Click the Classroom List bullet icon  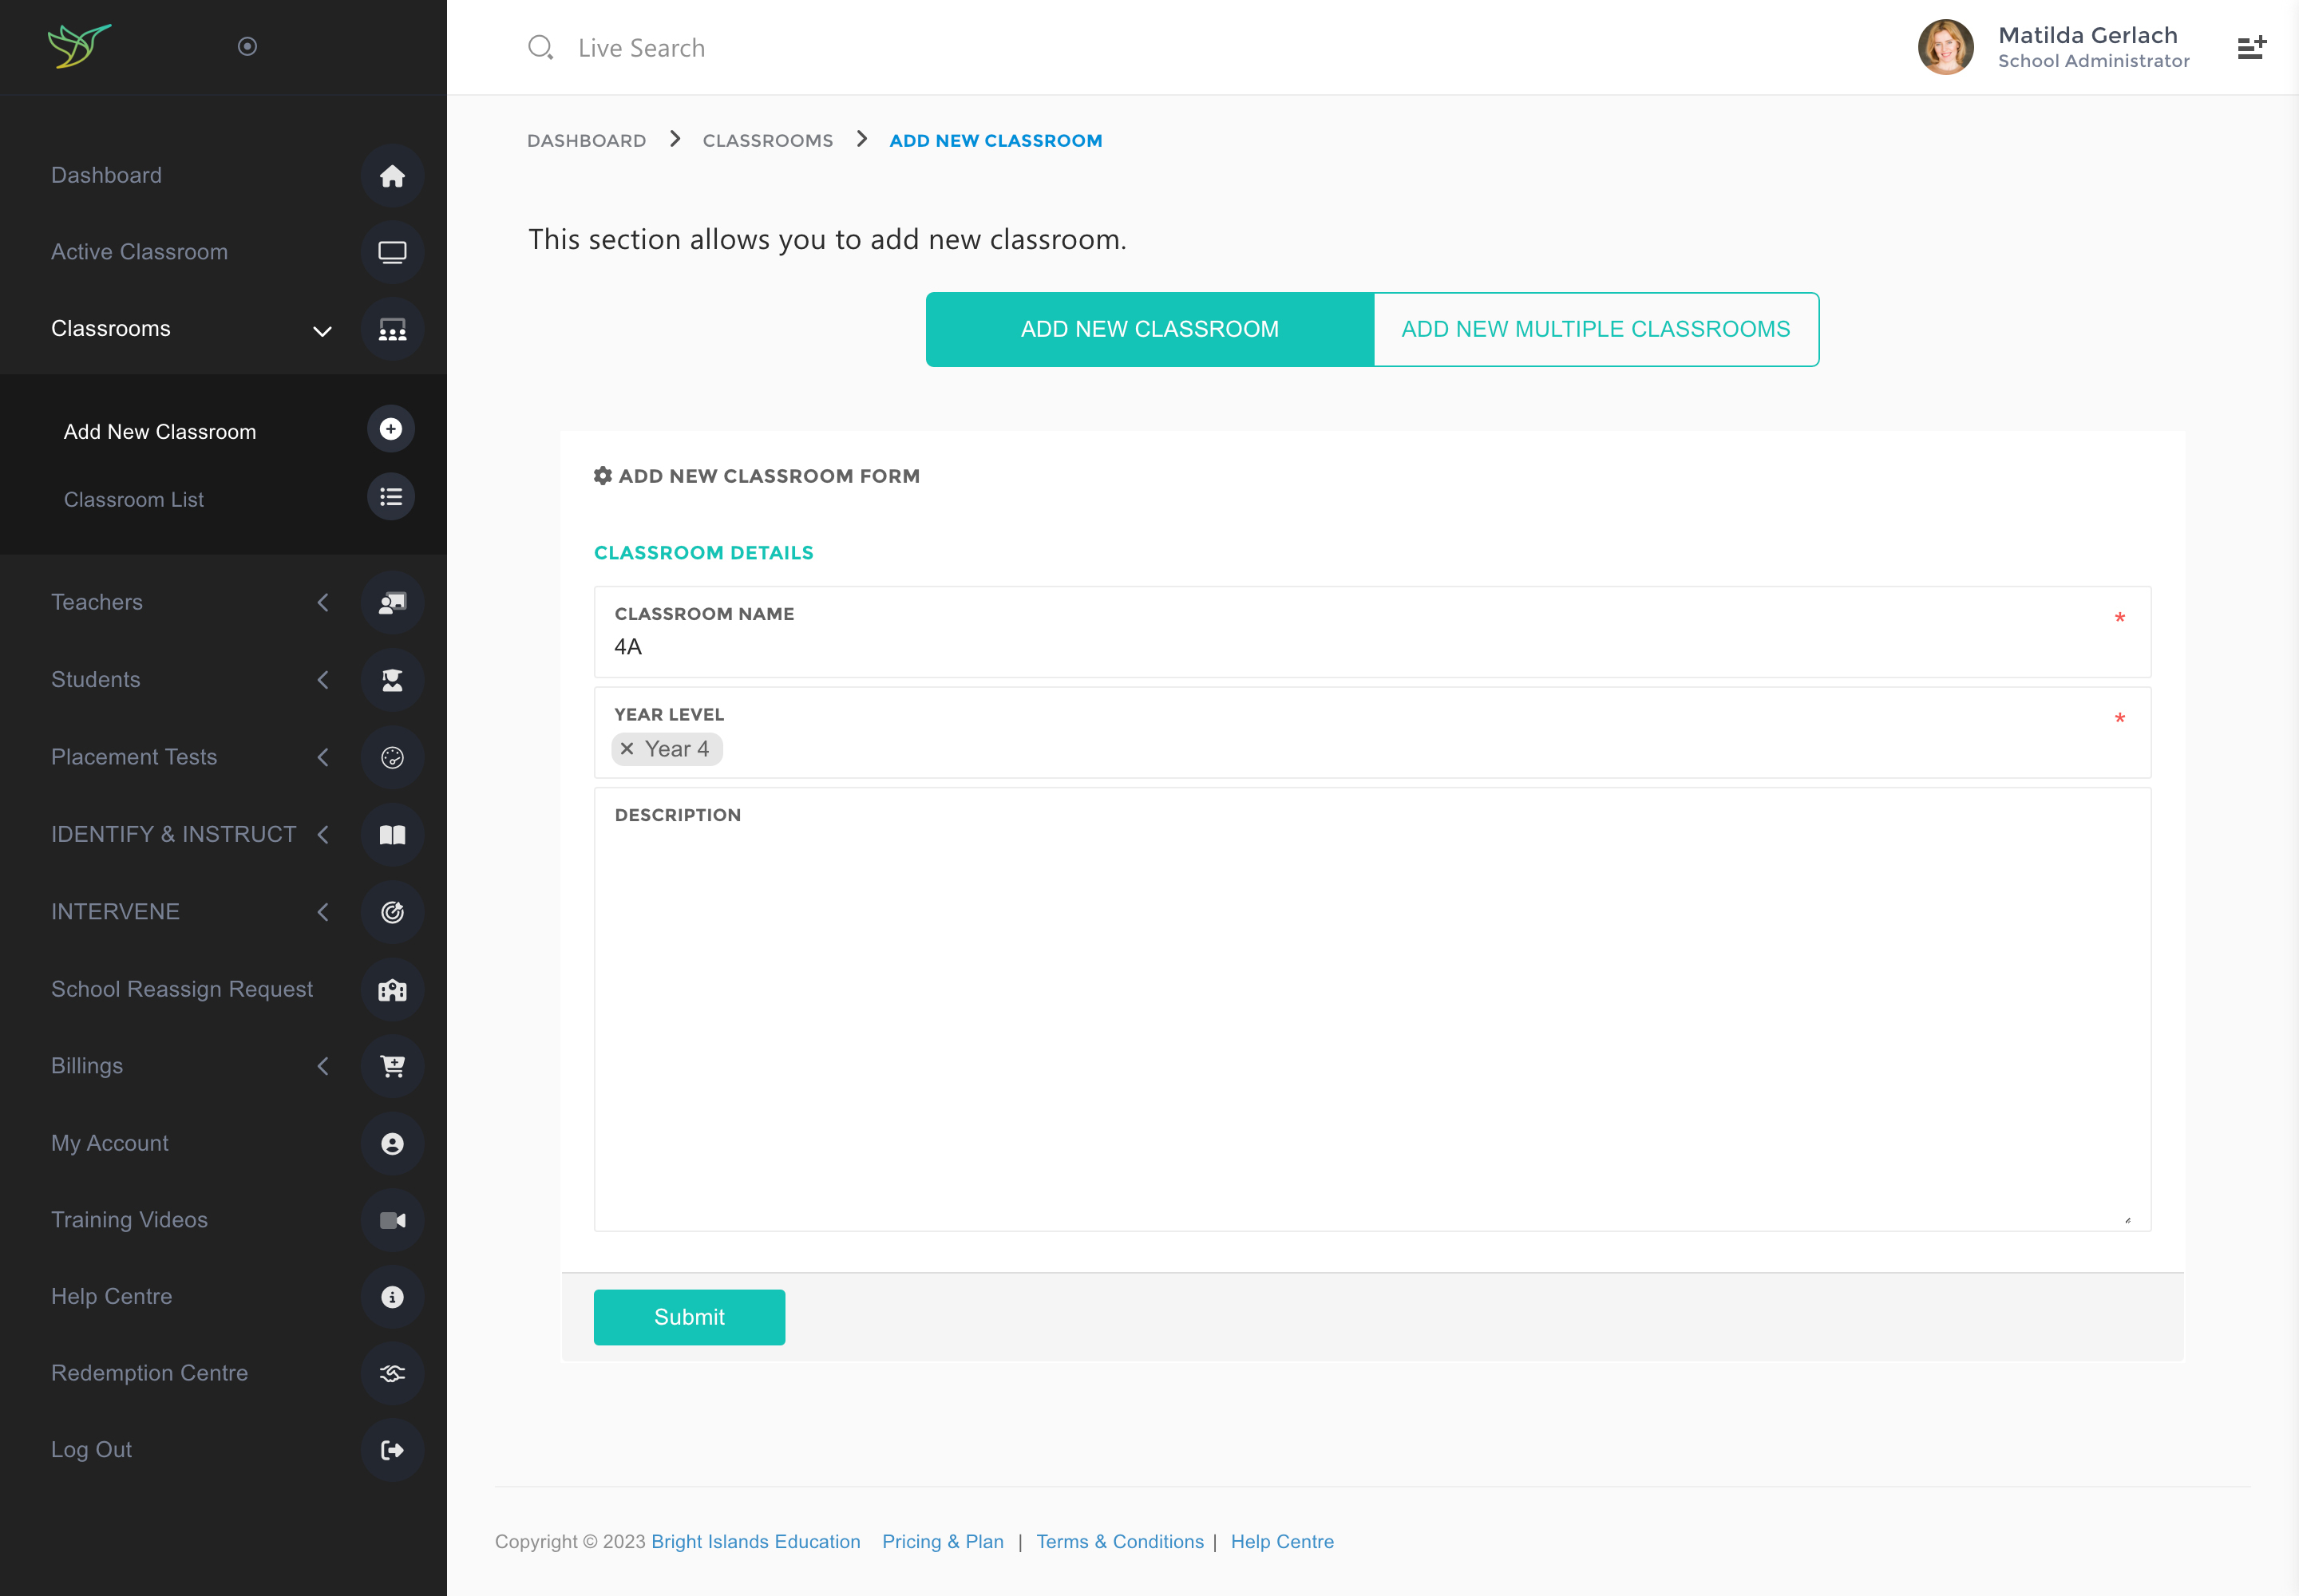pyautogui.click(x=390, y=497)
